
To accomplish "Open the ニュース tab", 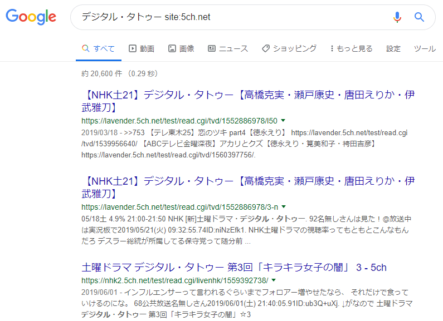I will (x=228, y=48).
